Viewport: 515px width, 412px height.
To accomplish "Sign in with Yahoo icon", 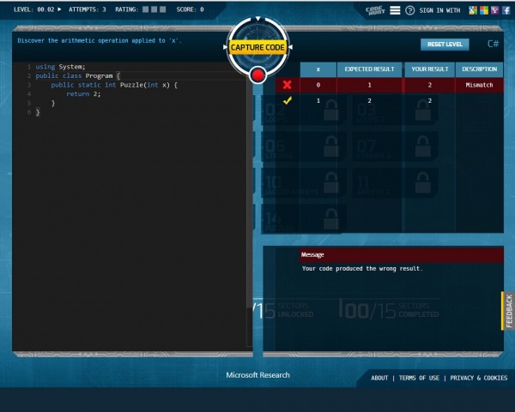I will [495, 10].
